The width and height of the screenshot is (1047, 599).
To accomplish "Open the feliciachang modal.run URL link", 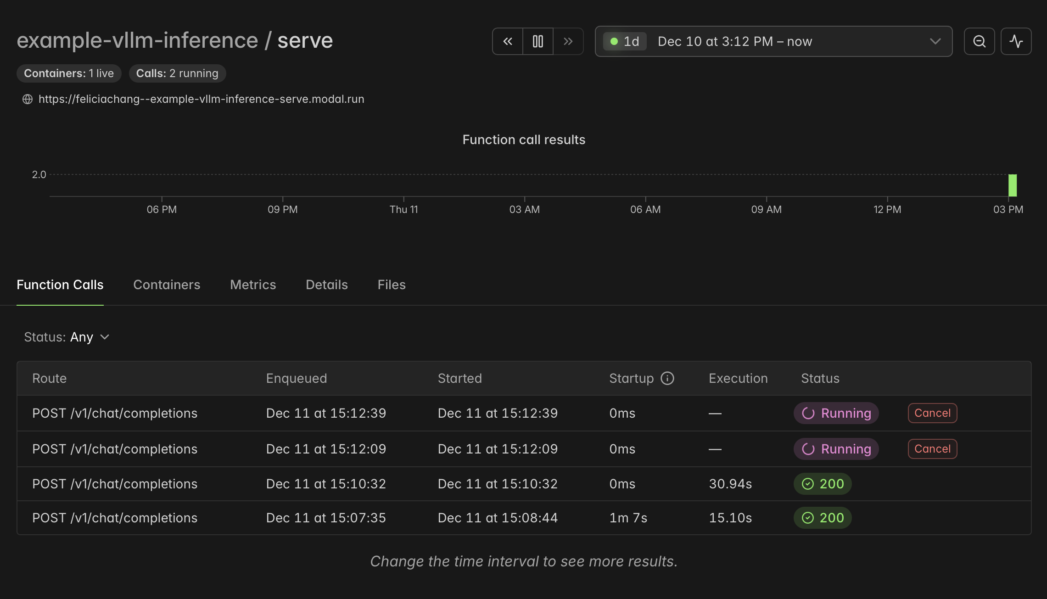I will [x=201, y=99].
